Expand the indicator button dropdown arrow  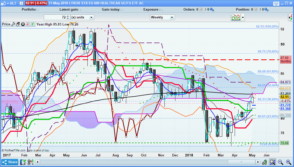(243, 17)
